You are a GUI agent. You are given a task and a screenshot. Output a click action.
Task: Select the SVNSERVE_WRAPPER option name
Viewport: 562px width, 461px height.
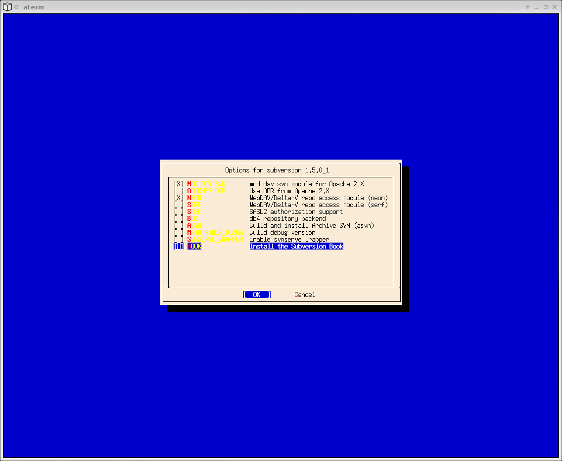pyautogui.click(x=215, y=240)
